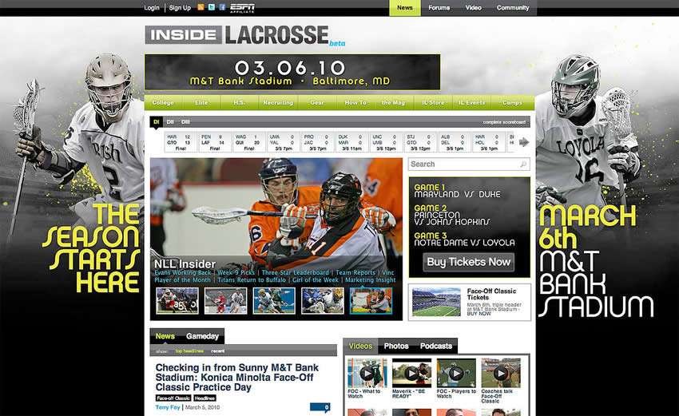Screen dimensions: 679x416
Task: Open the Video navigation tab
Action: pyautogui.click(x=474, y=8)
